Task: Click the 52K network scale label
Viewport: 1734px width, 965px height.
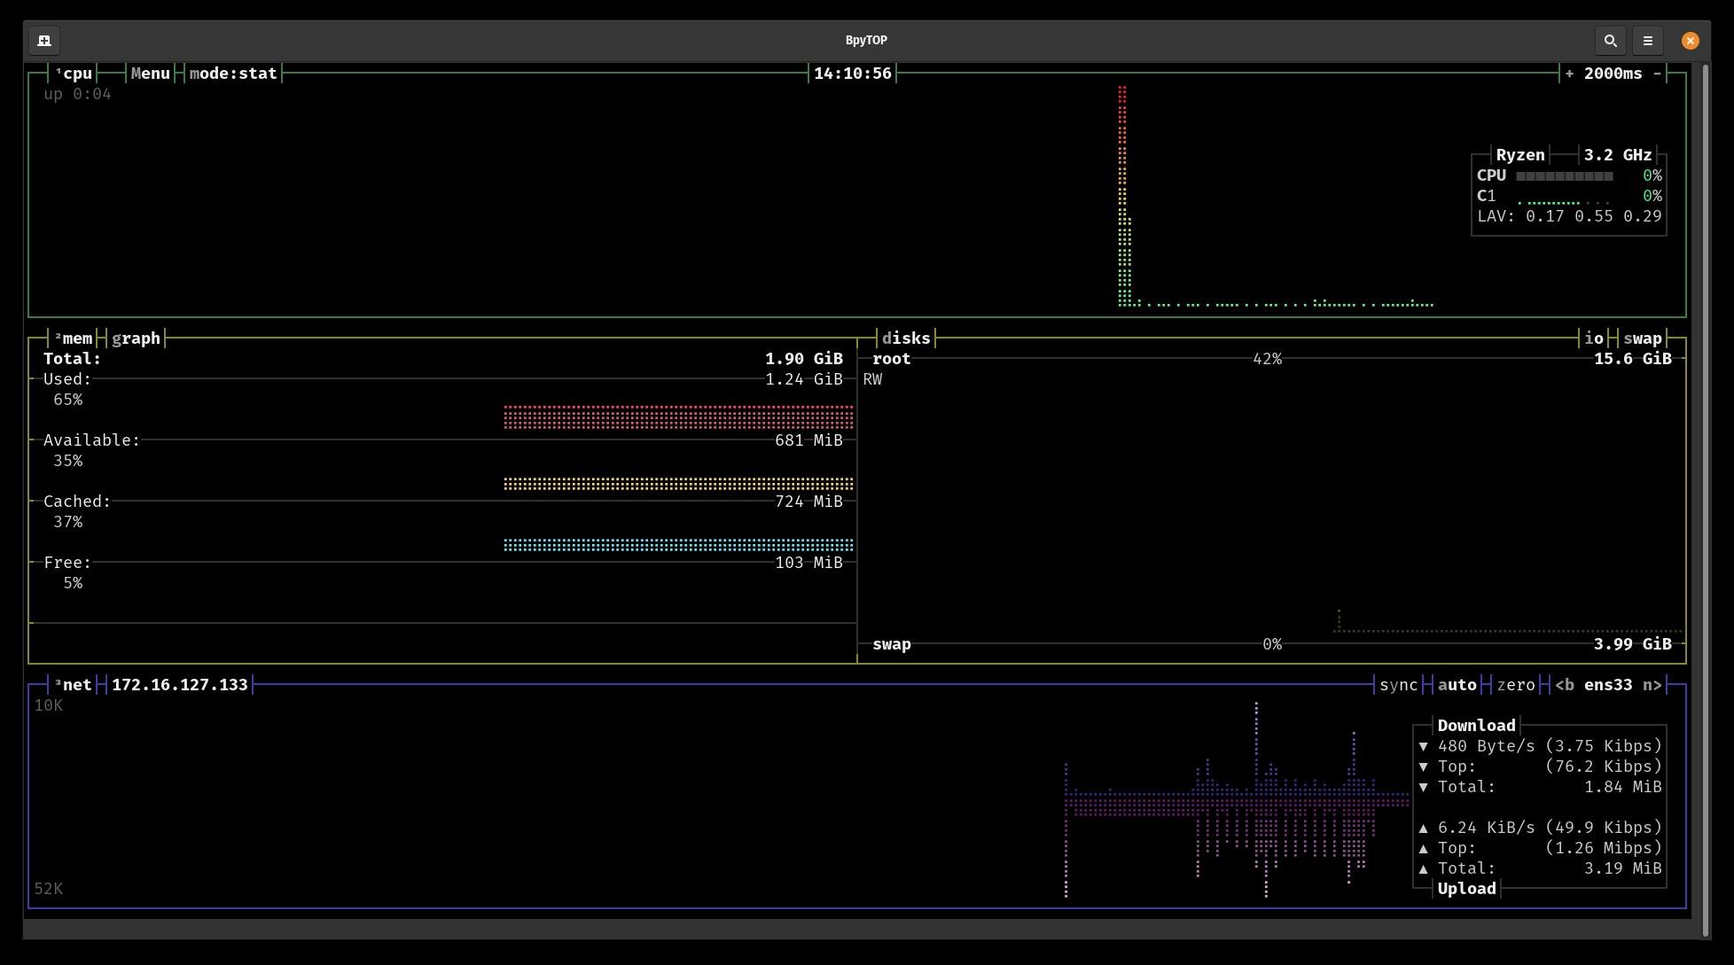Action: click(x=49, y=889)
